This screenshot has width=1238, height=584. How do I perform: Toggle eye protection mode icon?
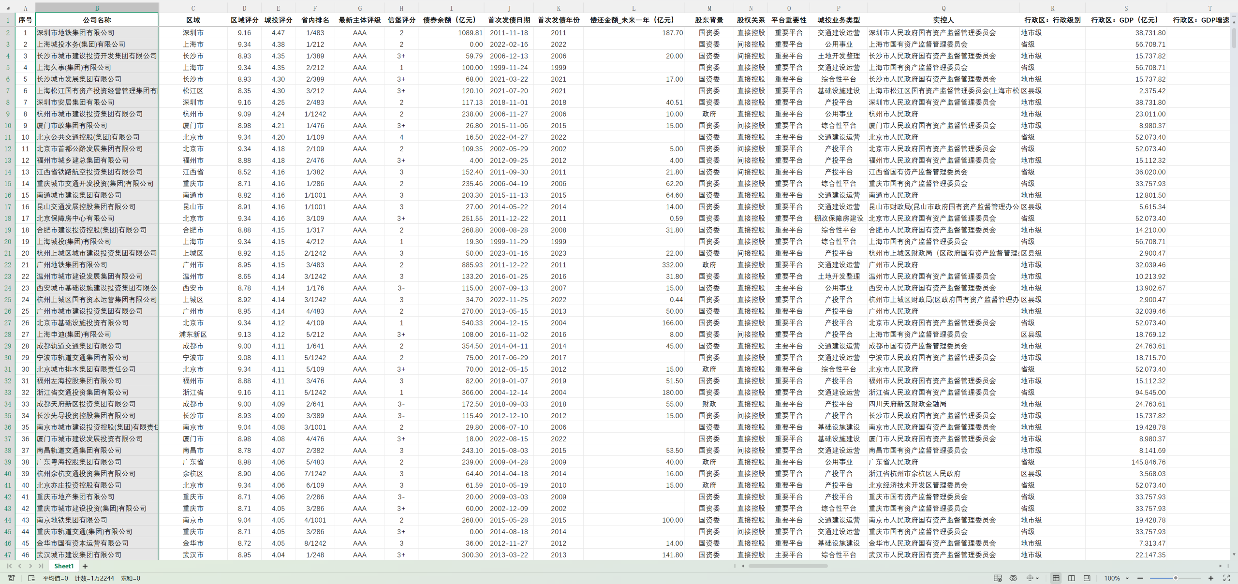(1013, 578)
